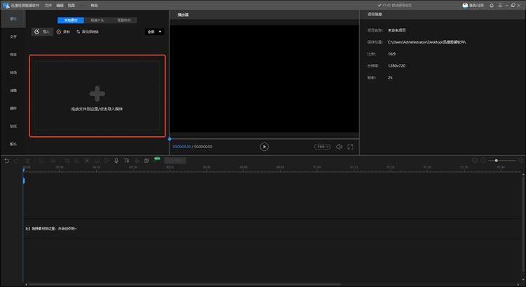
Task: Mute the player volume speaker icon
Action: point(339,147)
